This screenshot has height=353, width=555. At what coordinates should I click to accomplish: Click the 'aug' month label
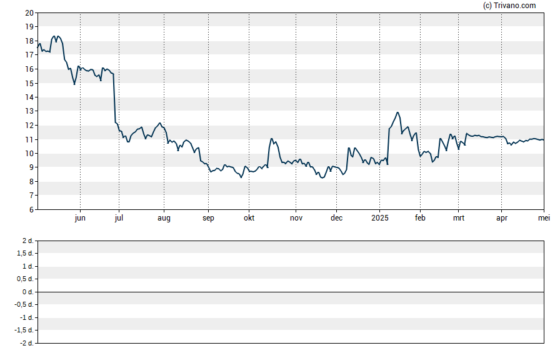click(164, 218)
